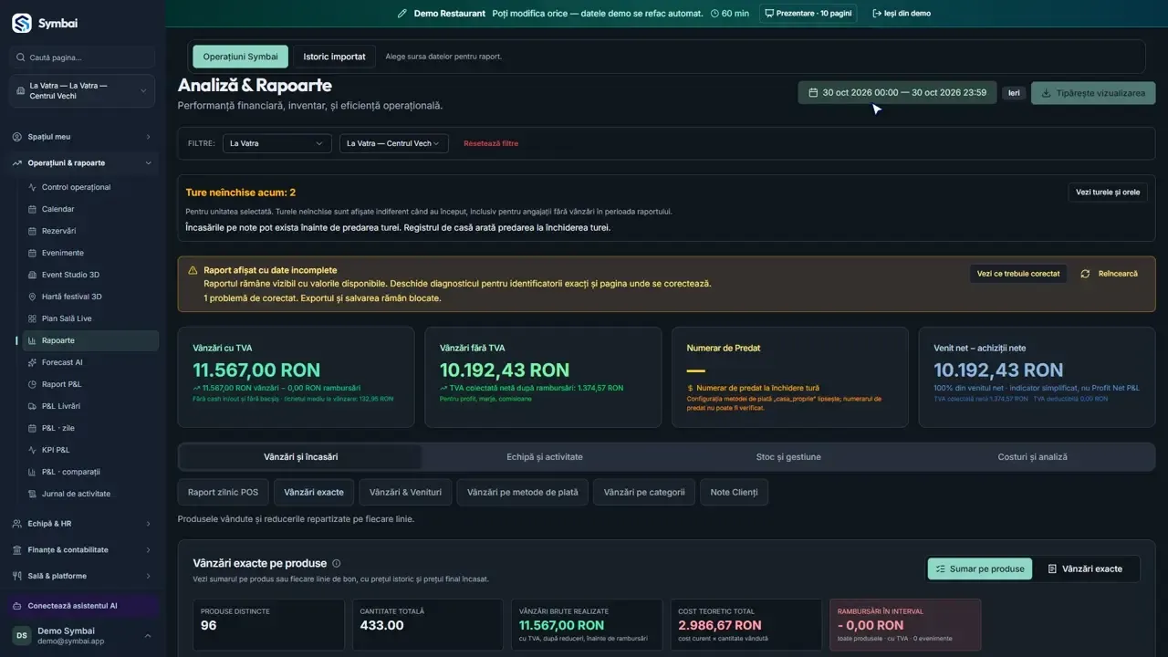Image resolution: width=1168 pixels, height=657 pixels.
Task: Open the Stoc și gestiune tab
Action: pyautogui.click(x=788, y=457)
